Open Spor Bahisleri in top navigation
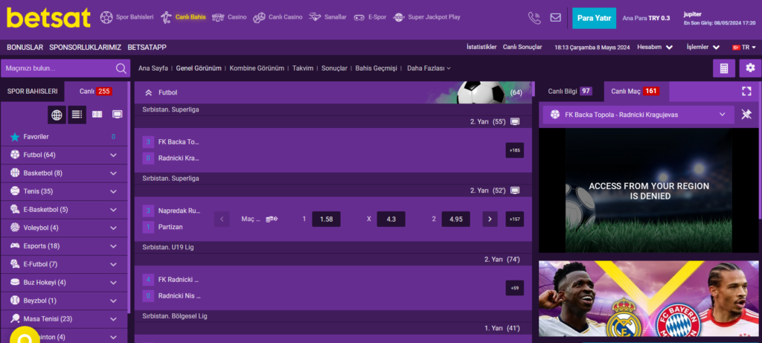 tap(127, 18)
